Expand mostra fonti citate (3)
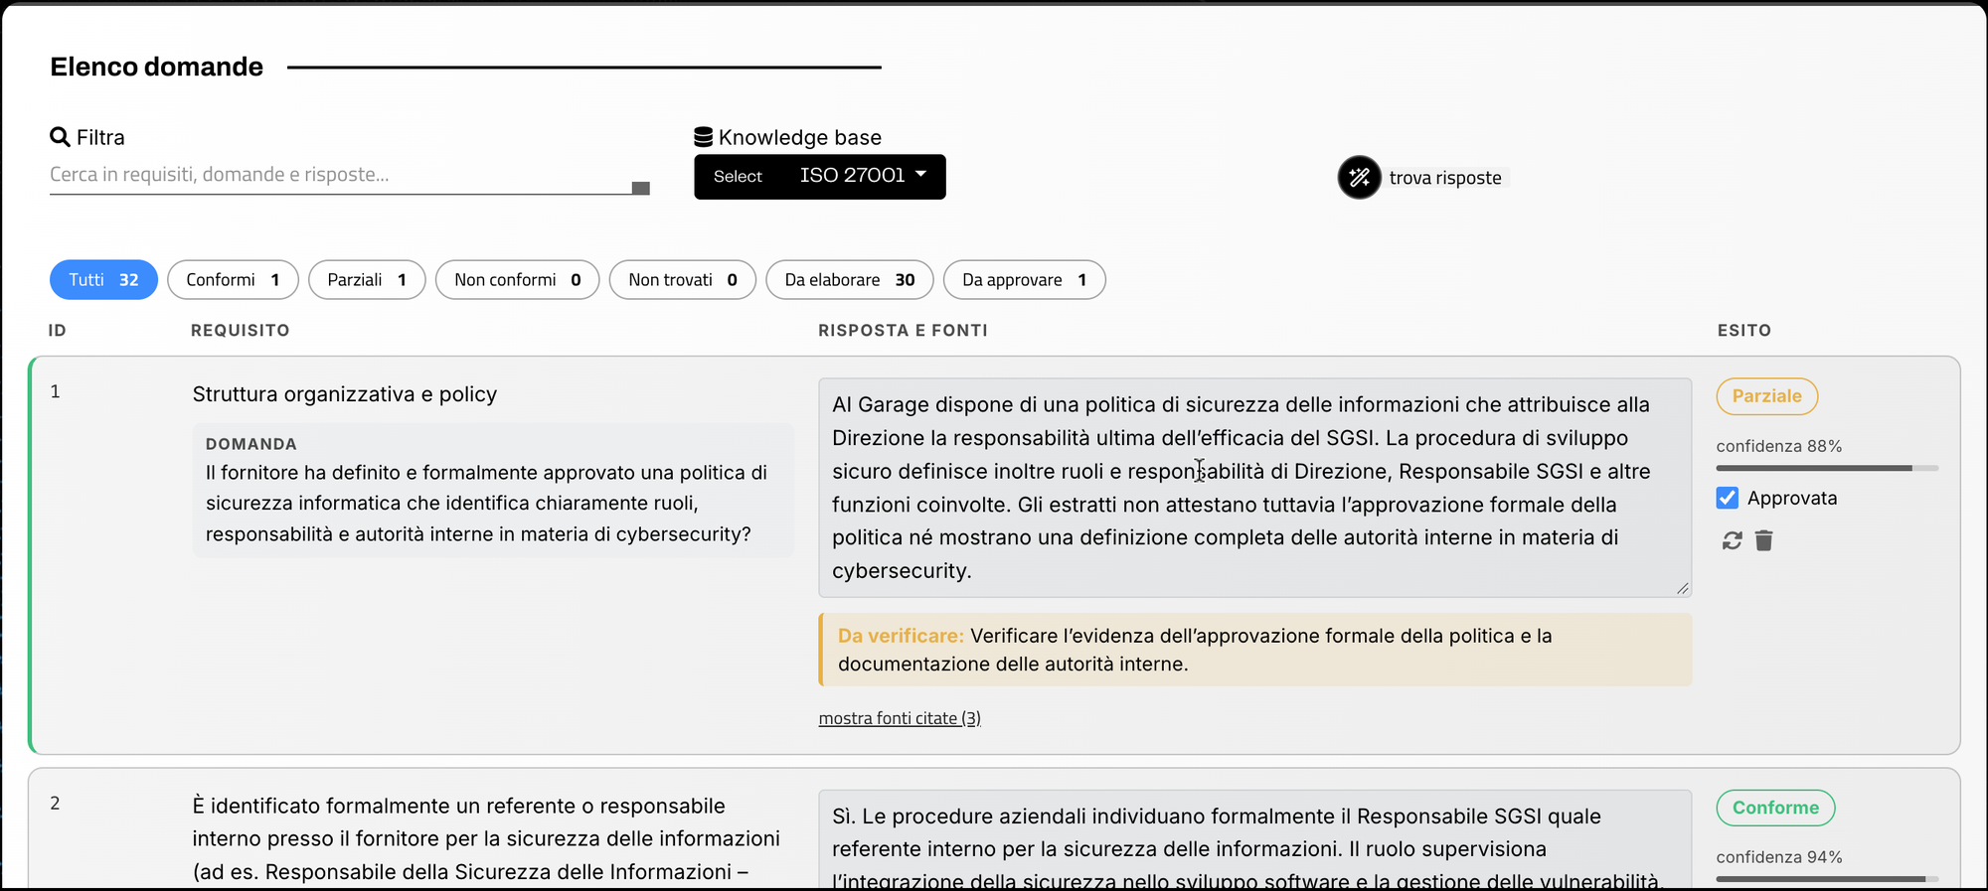 click(900, 718)
